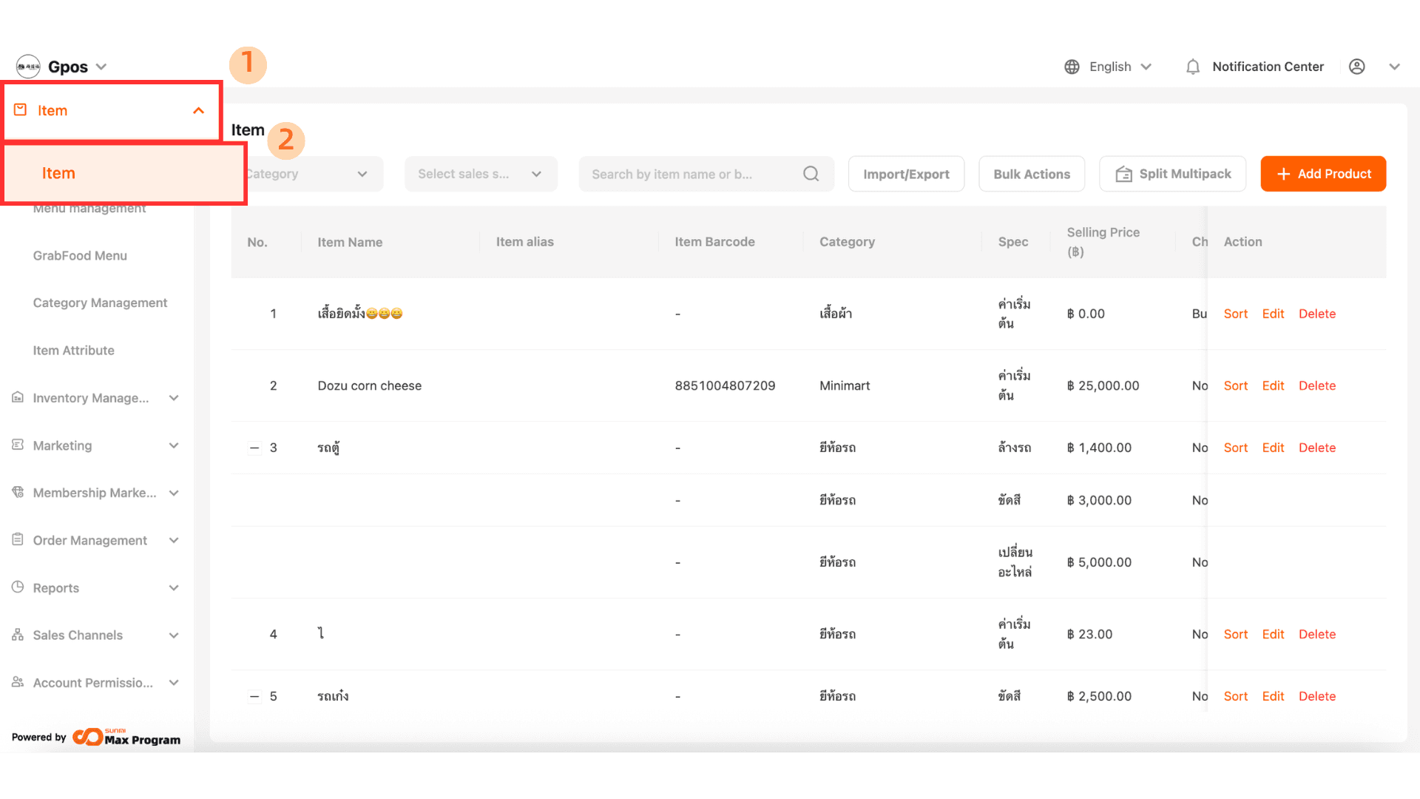Open Category Management menu item

(x=100, y=303)
